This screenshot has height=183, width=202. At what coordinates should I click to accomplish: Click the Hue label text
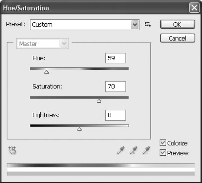pos(39,58)
